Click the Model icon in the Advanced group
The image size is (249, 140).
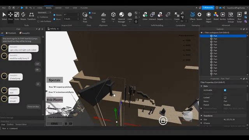[x=216, y=16]
